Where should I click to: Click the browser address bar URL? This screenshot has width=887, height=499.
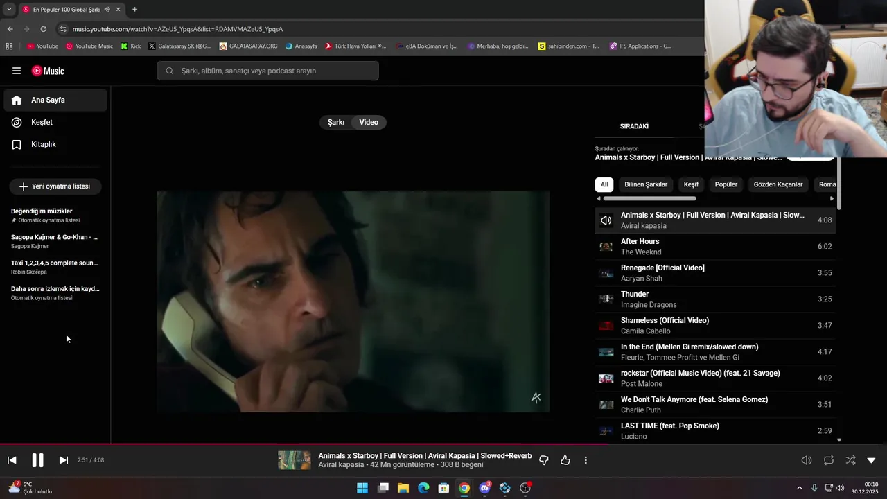point(177,29)
